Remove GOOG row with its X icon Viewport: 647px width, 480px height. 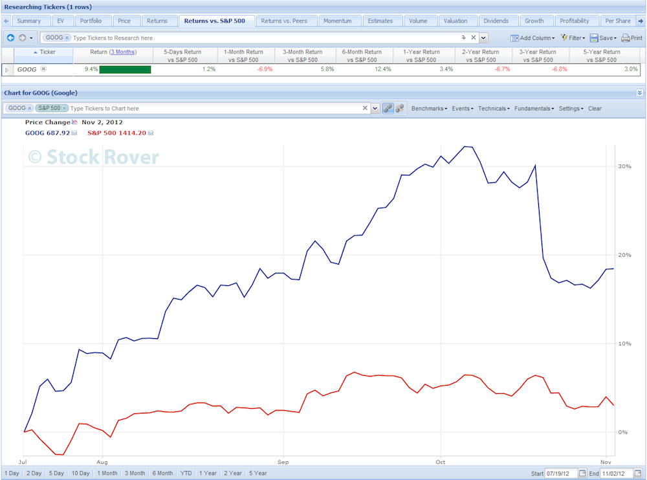click(x=43, y=69)
